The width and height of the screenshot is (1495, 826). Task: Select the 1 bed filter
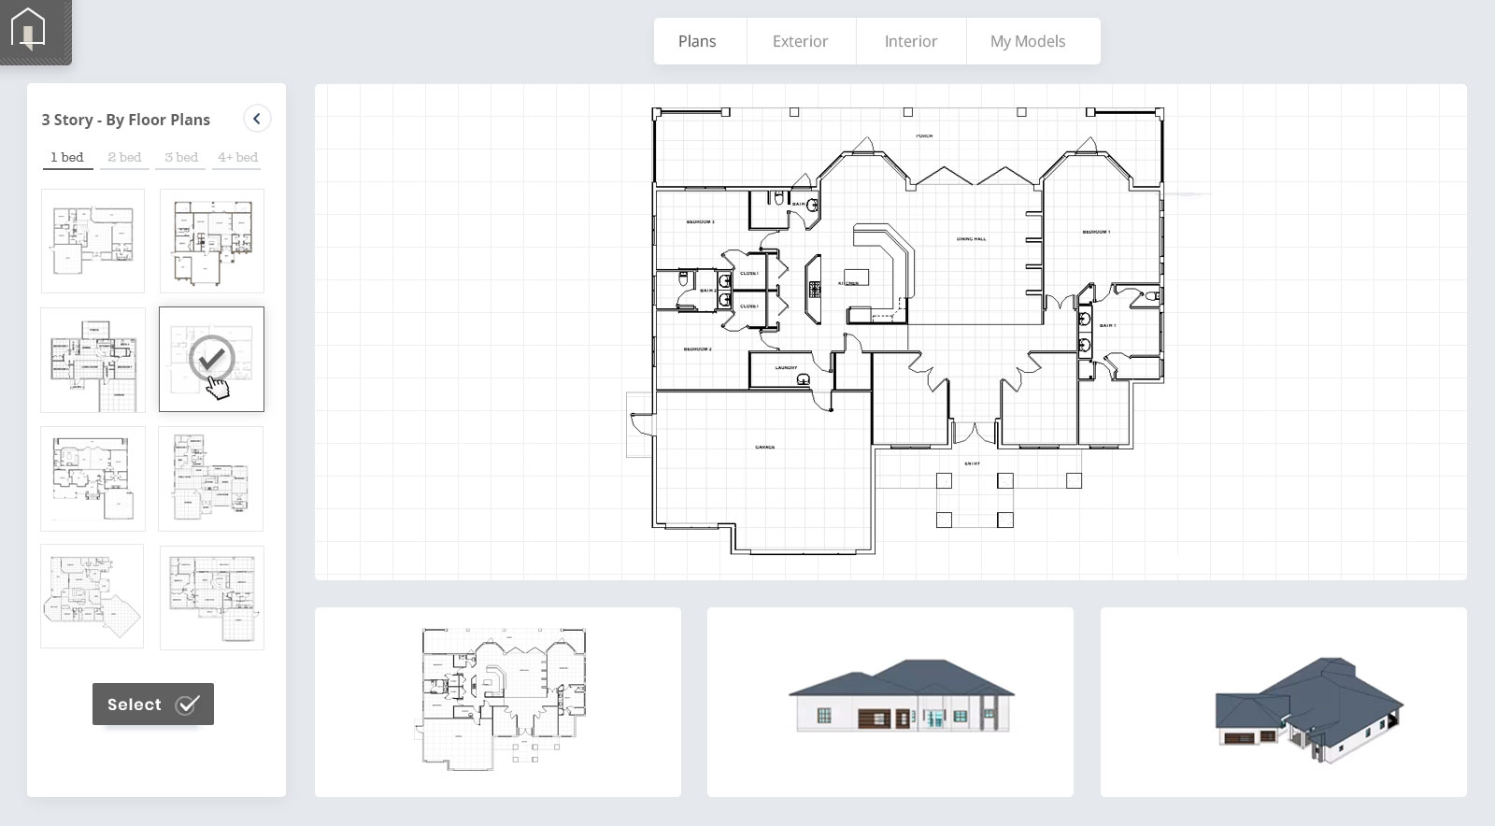click(67, 157)
